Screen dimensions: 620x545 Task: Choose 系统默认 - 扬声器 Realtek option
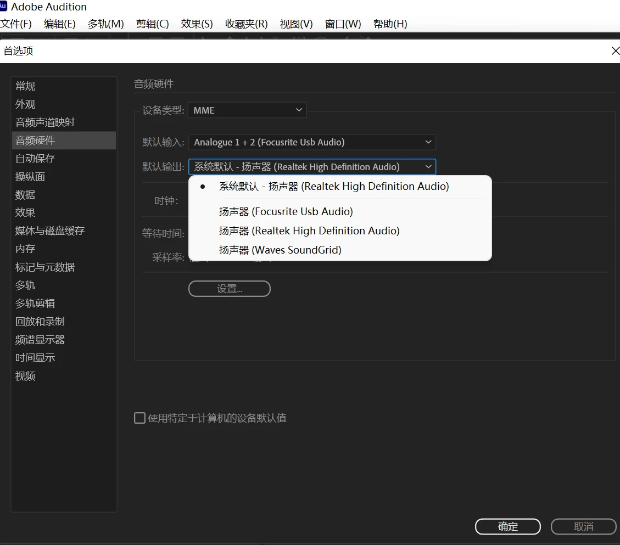pos(340,187)
